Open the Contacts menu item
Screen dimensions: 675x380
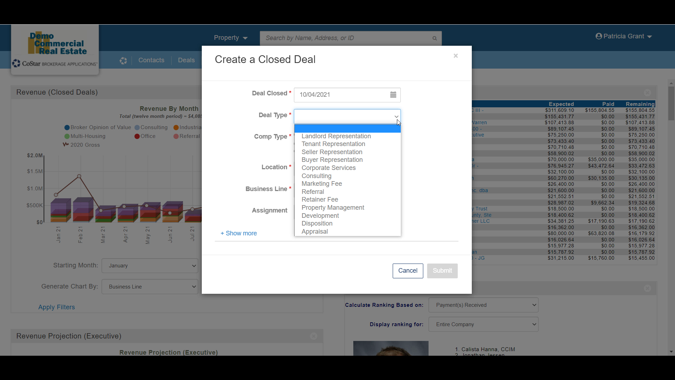151,60
